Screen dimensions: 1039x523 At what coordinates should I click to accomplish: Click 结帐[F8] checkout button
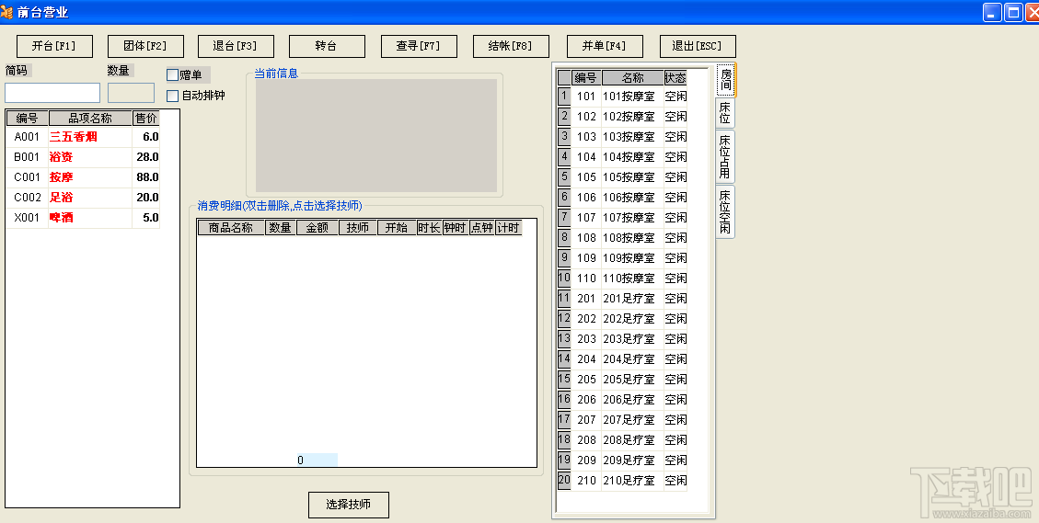511,46
